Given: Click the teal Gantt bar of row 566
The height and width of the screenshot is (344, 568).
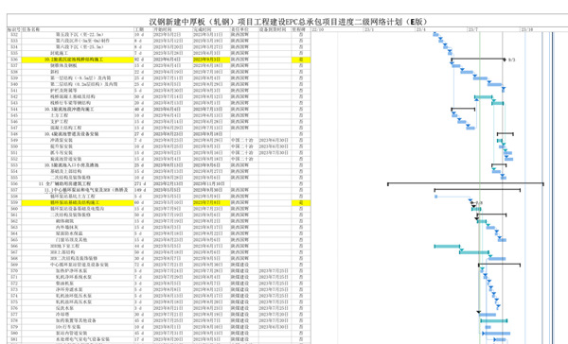Looking at the screenshot, I should pyautogui.click(x=447, y=247).
